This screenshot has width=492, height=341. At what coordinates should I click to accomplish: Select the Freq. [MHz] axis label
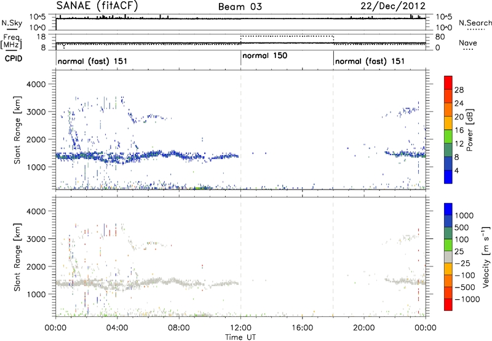tap(12, 42)
